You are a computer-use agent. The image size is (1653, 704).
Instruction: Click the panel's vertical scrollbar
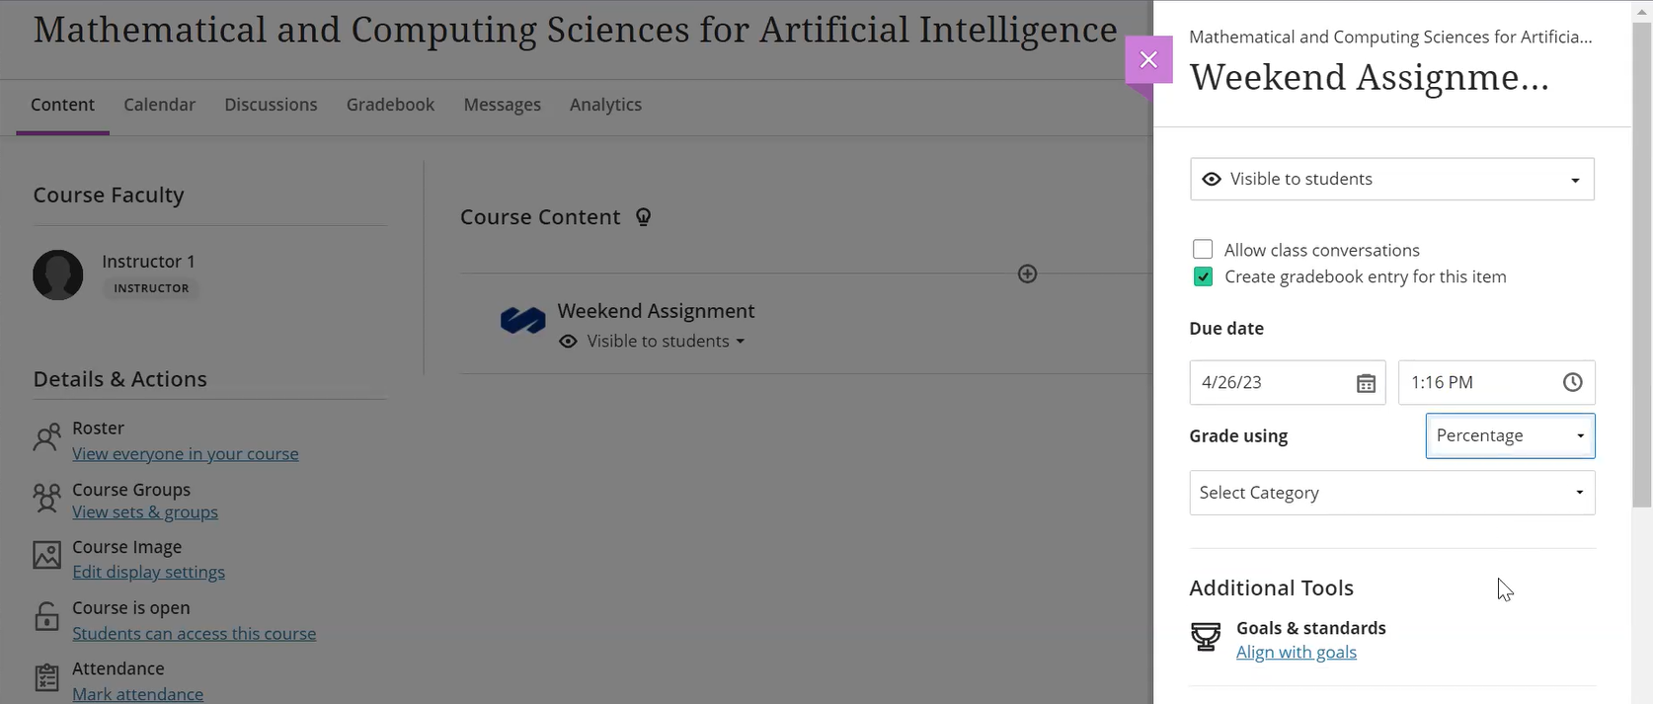tap(1642, 265)
